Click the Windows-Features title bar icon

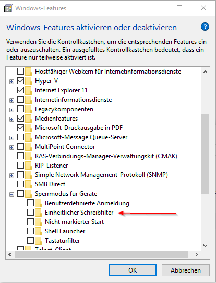click(x=8, y=8)
